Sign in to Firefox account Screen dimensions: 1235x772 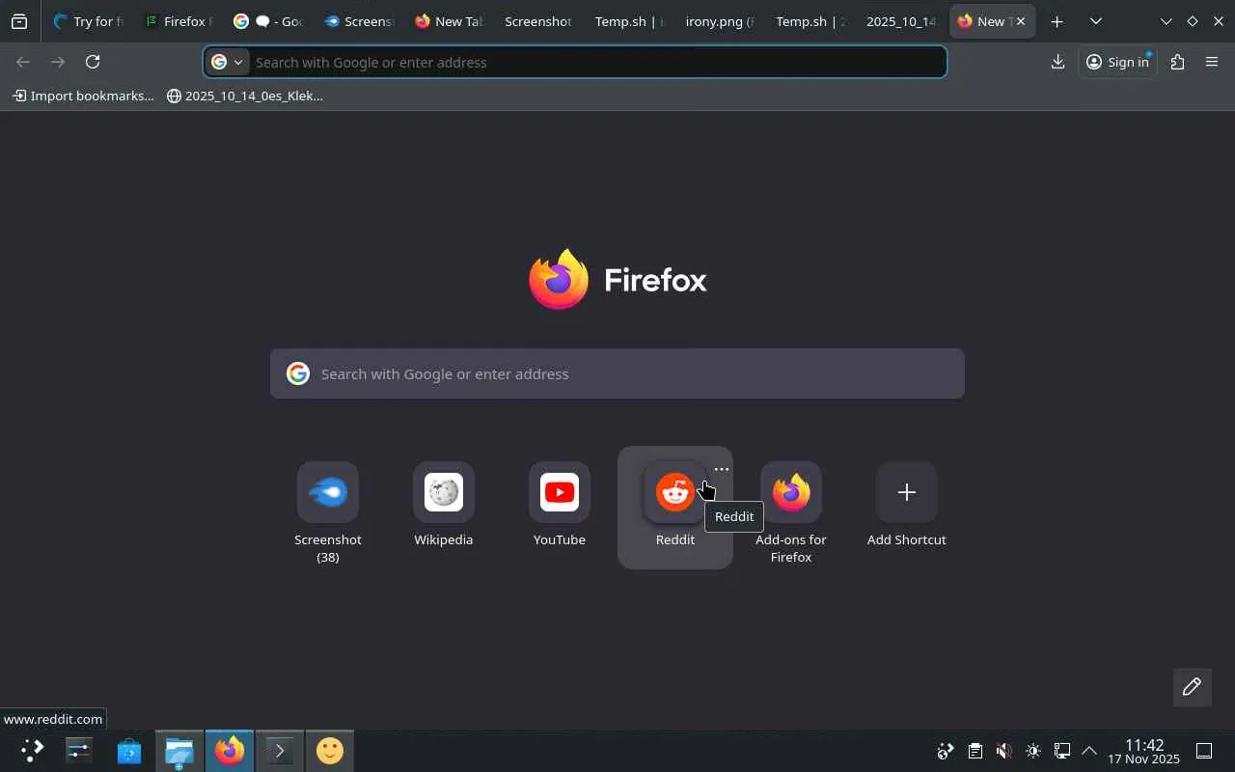coord(1117,62)
